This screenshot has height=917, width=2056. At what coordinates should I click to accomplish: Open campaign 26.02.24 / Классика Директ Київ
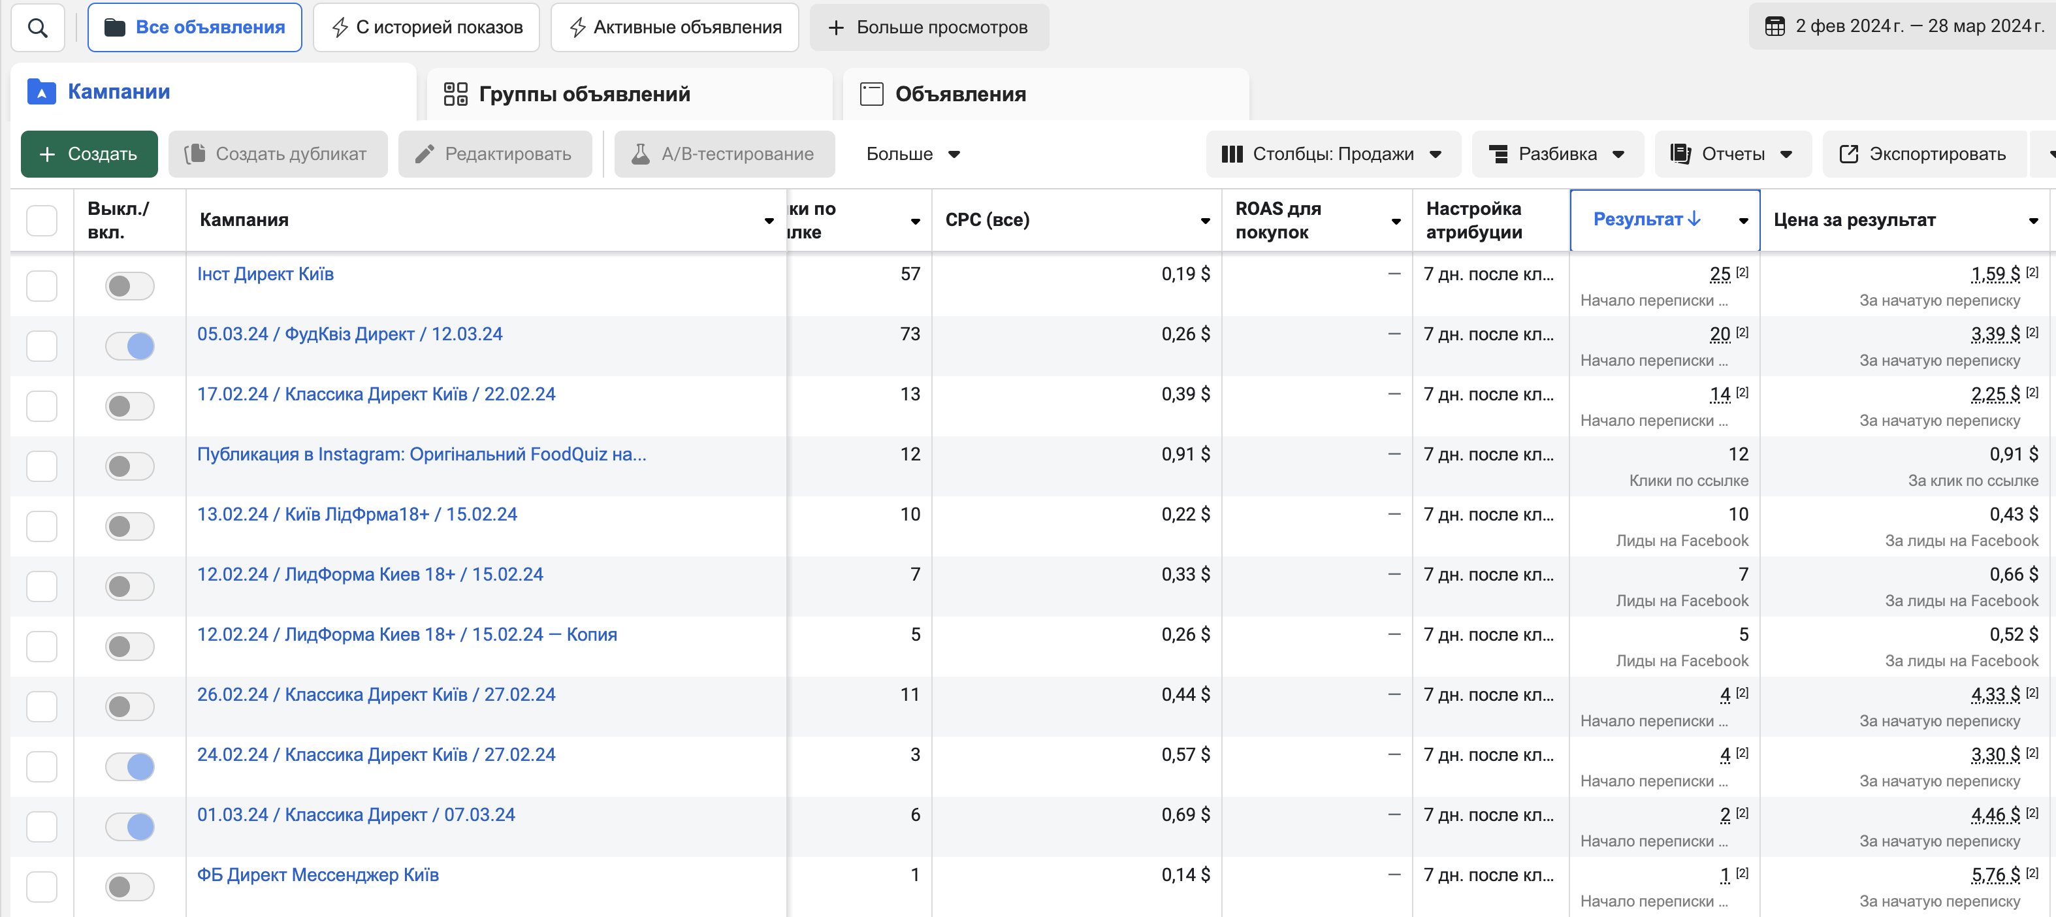click(x=376, y=694)
